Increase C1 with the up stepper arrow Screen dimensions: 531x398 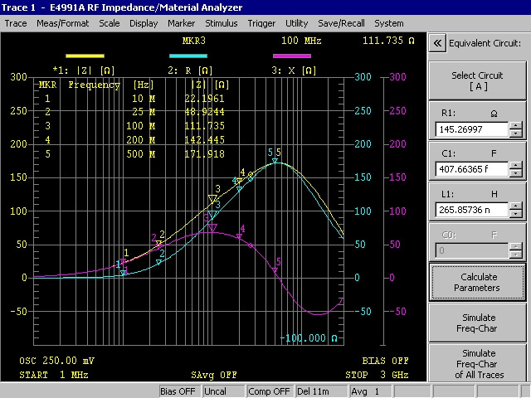[x=516, y=166]
